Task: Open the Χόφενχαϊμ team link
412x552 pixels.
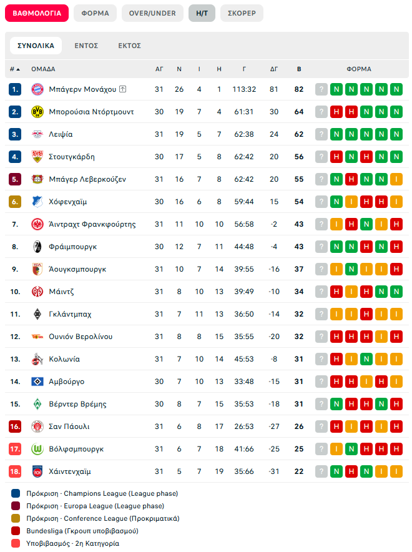Action: tap(67, 202)
